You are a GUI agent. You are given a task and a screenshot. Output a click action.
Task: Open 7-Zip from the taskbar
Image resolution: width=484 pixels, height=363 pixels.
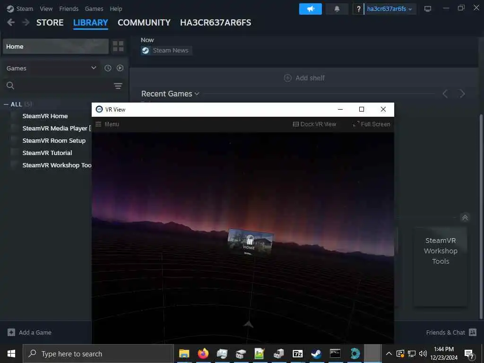pos(297,354)
